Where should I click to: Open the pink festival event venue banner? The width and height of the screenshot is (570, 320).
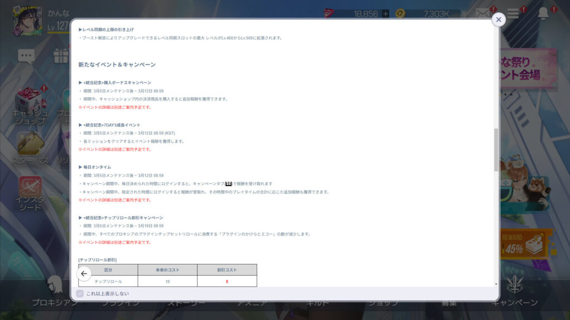pos(528,69)
